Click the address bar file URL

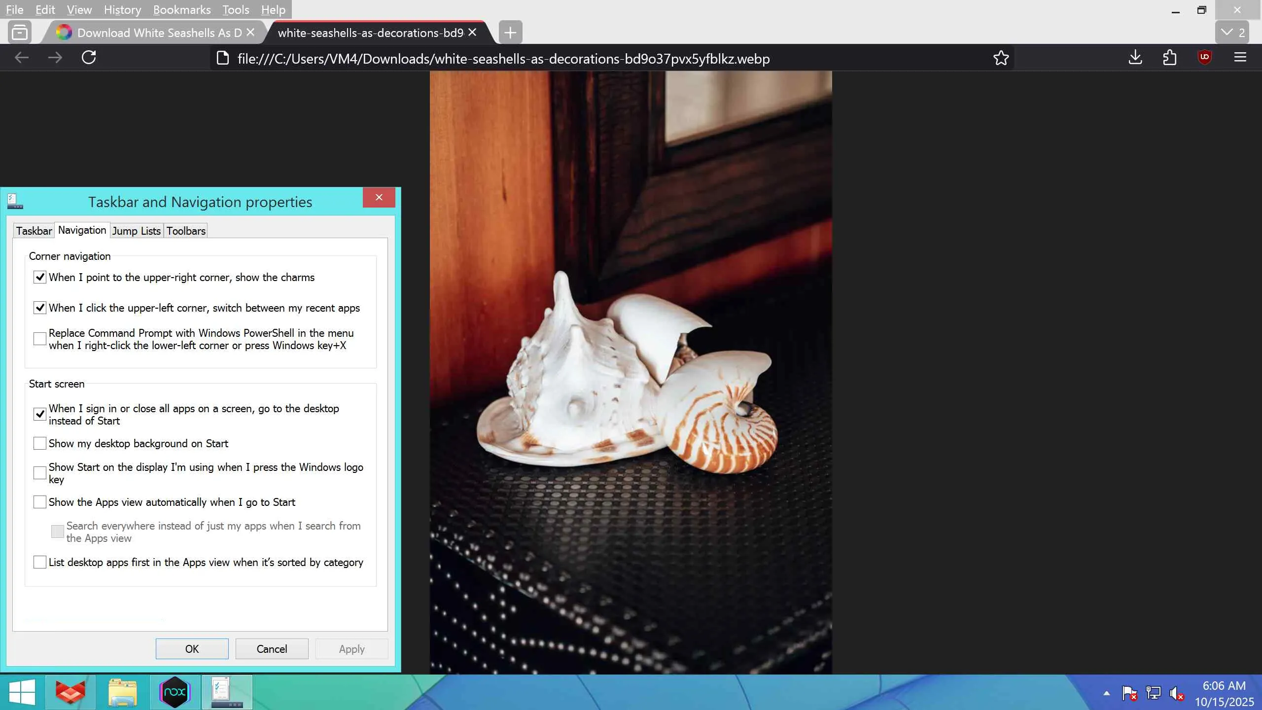click(x=503, y=59)
